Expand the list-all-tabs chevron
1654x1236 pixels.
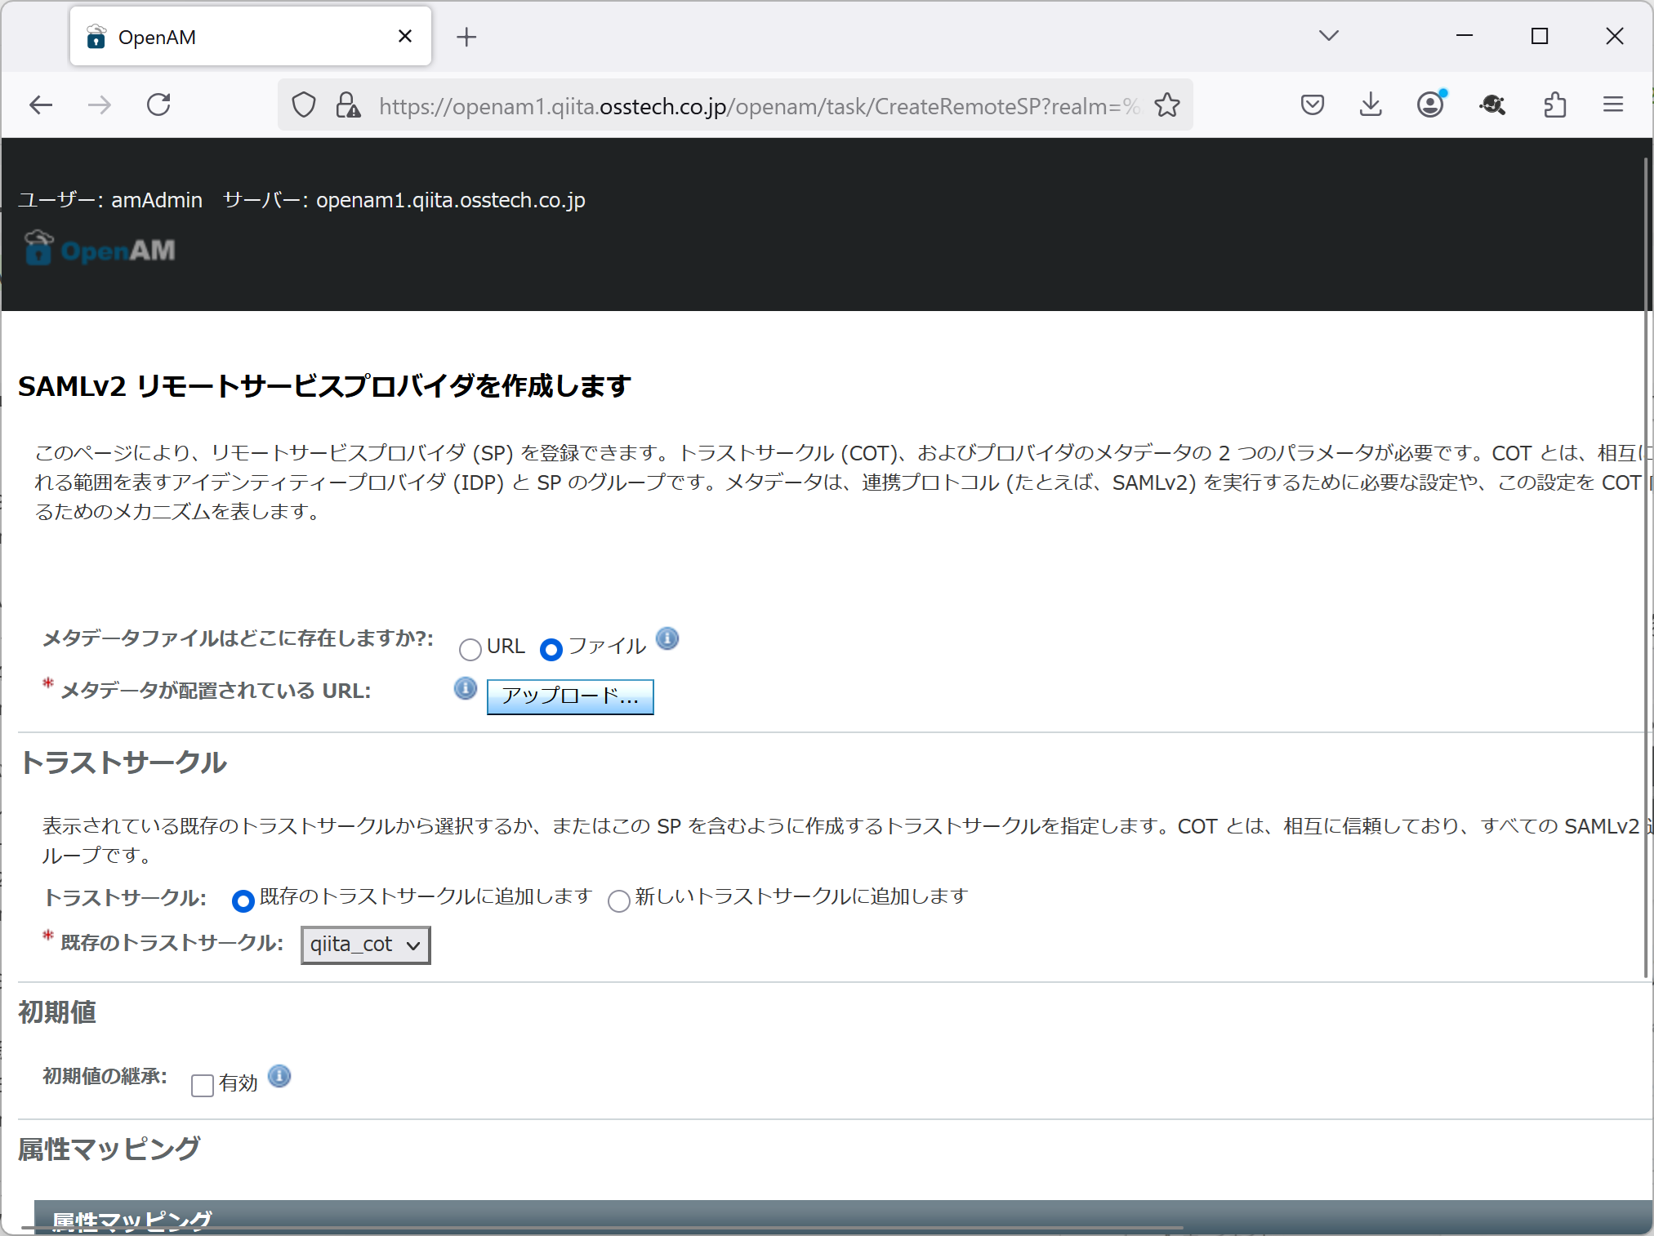1328,36
